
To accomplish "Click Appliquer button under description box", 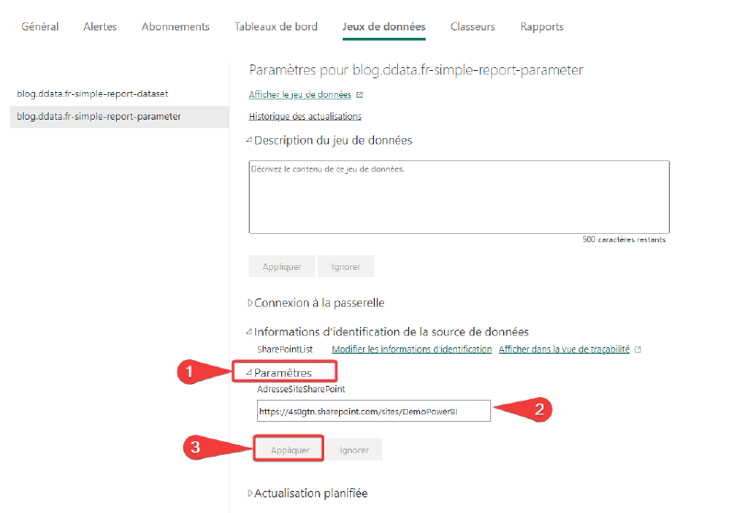I will pos(282,266).
